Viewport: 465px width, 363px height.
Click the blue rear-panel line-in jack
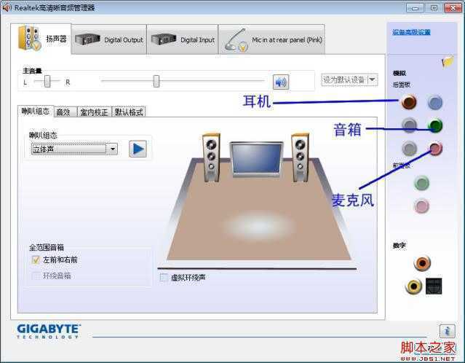[434, 103]
